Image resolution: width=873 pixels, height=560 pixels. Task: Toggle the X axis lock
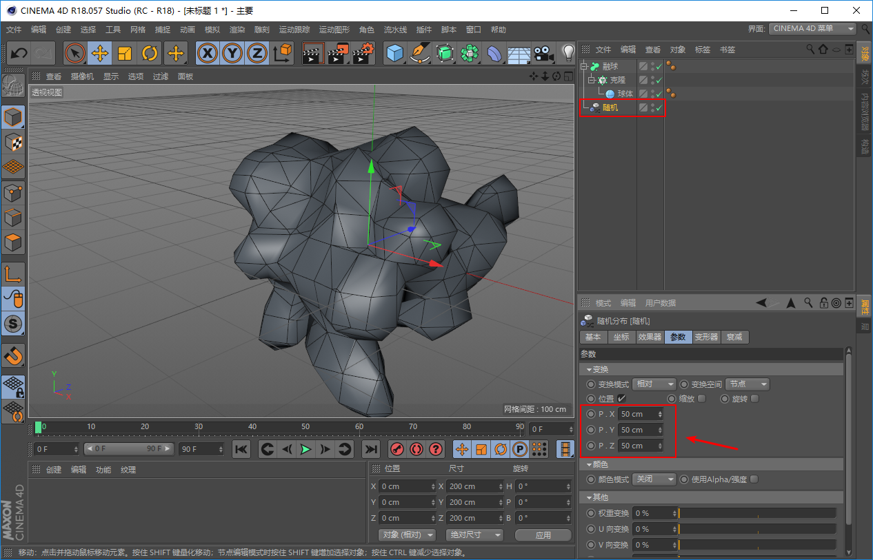[208, 53]
